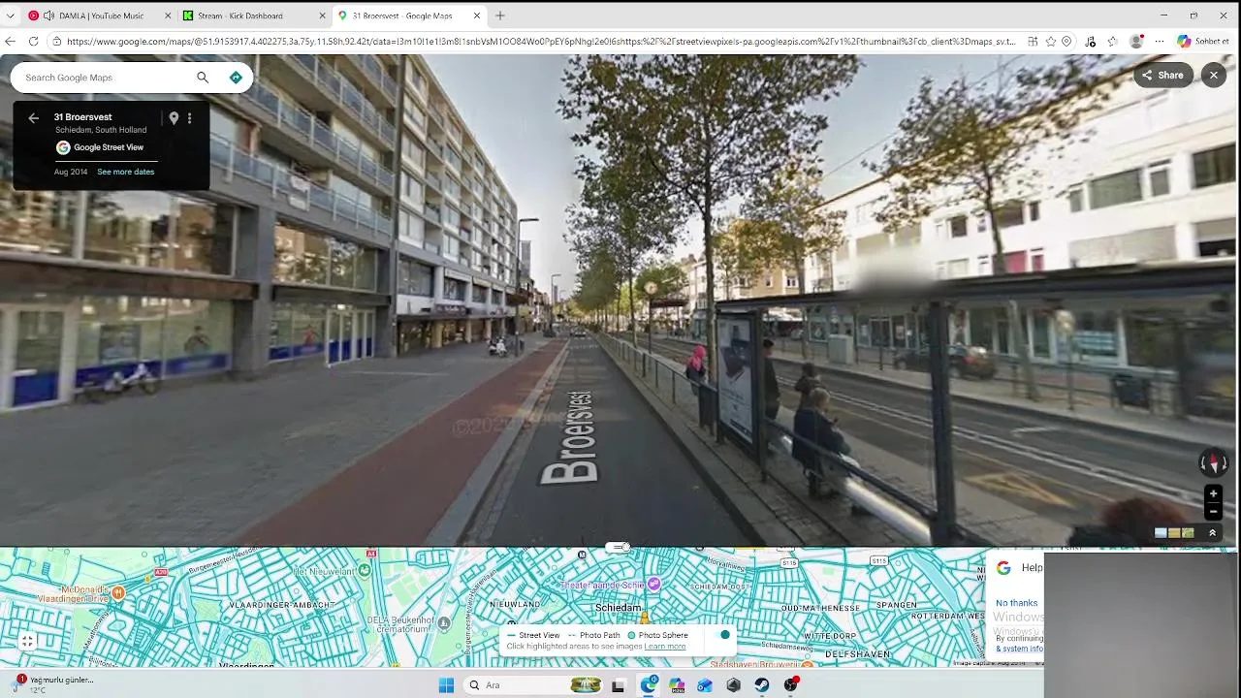
Task: Open a new browser tab with plus button
Action: point(500,16)
